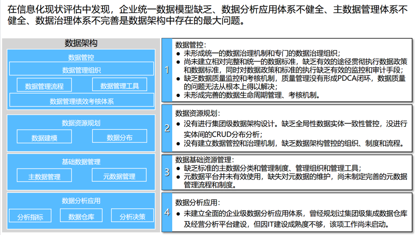Click the text 实体间的CRUD分布分析
This screenshot has width=418, height=235.
pos(223,134)
